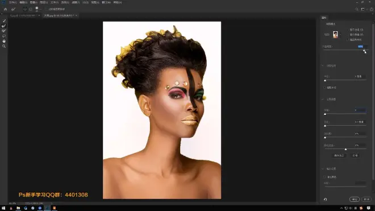
Task: Click the reset workspace icon bottom of panel
Action: [325, 199]
